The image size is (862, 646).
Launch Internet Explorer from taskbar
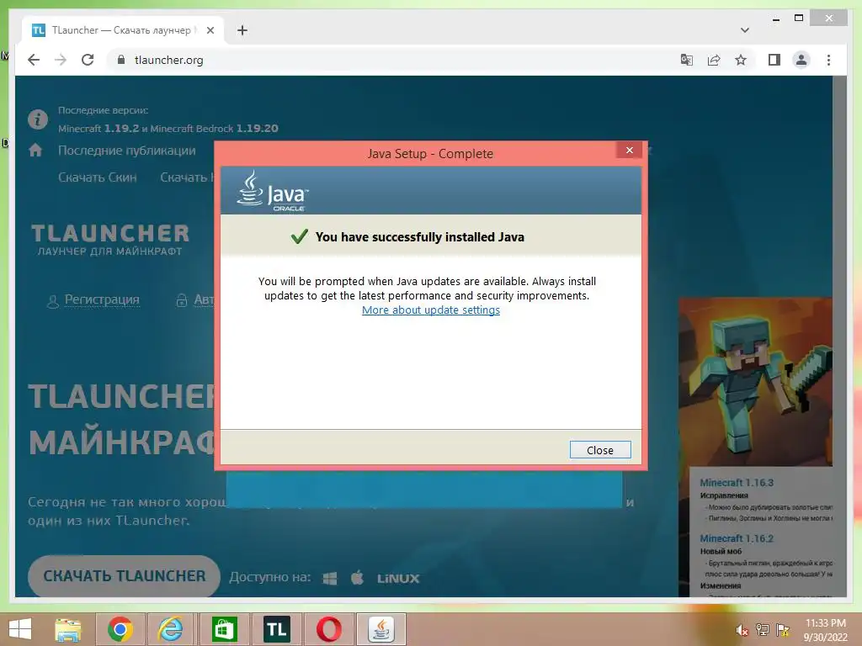pyautogui.click(x=171, y=629)
